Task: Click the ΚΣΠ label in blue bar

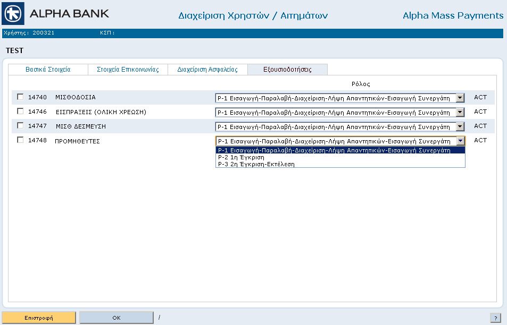Action: (107, 32)
